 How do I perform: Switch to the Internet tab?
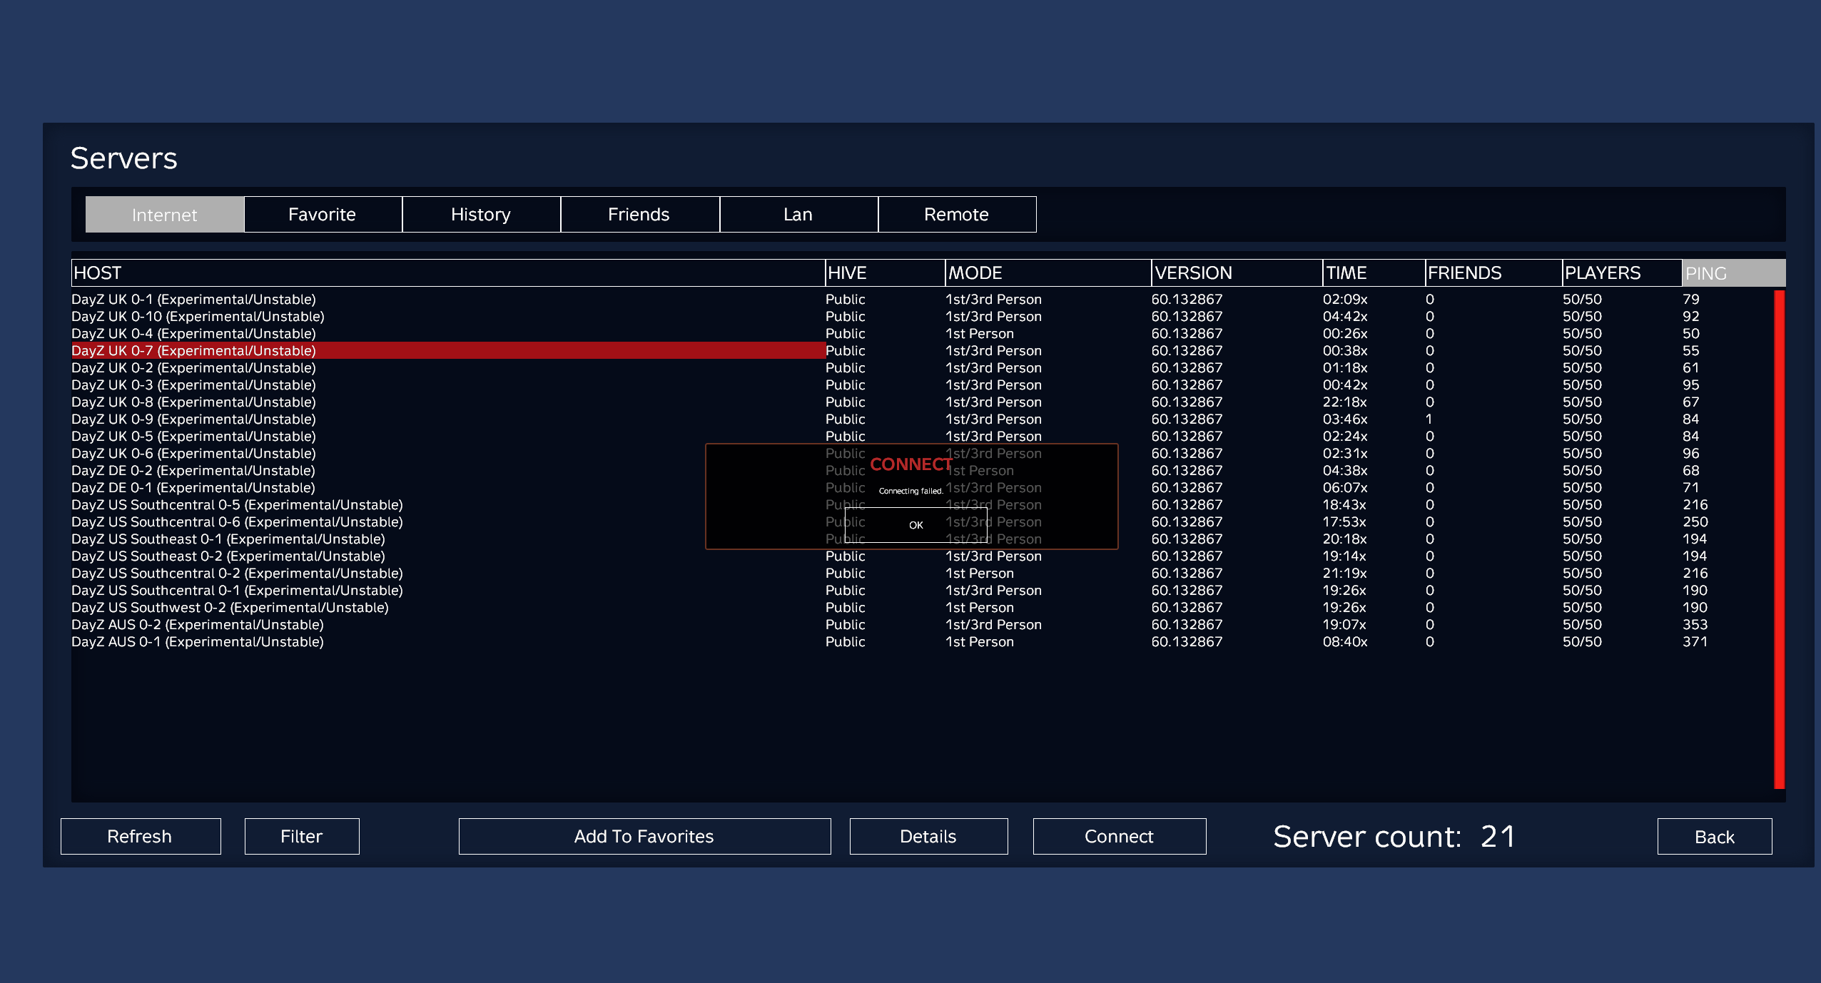(x=164, y=215)
